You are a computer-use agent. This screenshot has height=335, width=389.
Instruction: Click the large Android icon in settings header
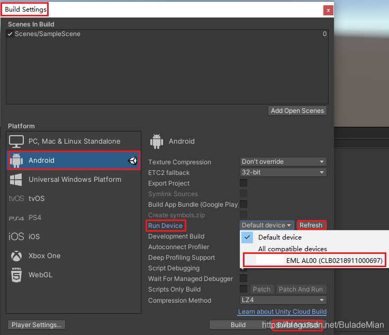pos(157,142)
